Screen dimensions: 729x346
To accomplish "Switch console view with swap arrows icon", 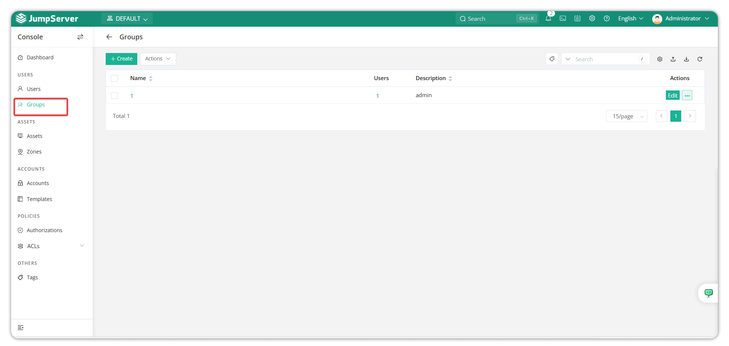I will pos(80,37).
